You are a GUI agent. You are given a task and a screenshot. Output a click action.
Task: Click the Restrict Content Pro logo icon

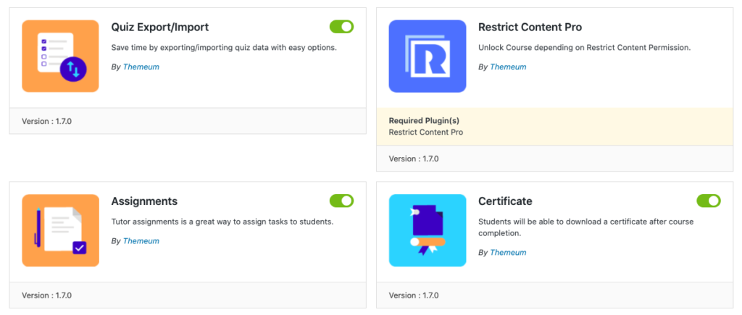428,56
